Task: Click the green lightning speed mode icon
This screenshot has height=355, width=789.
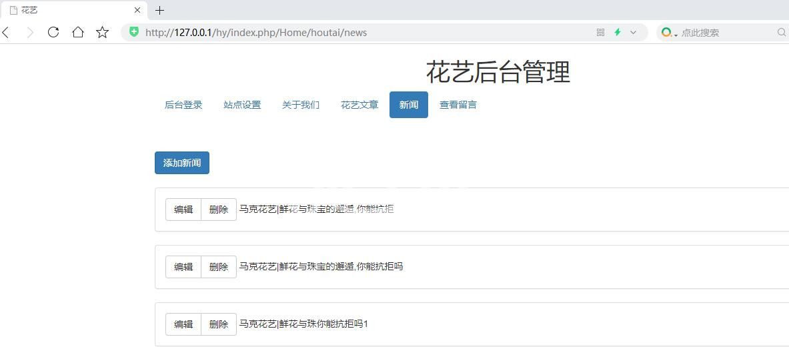Action: [618, 32]
